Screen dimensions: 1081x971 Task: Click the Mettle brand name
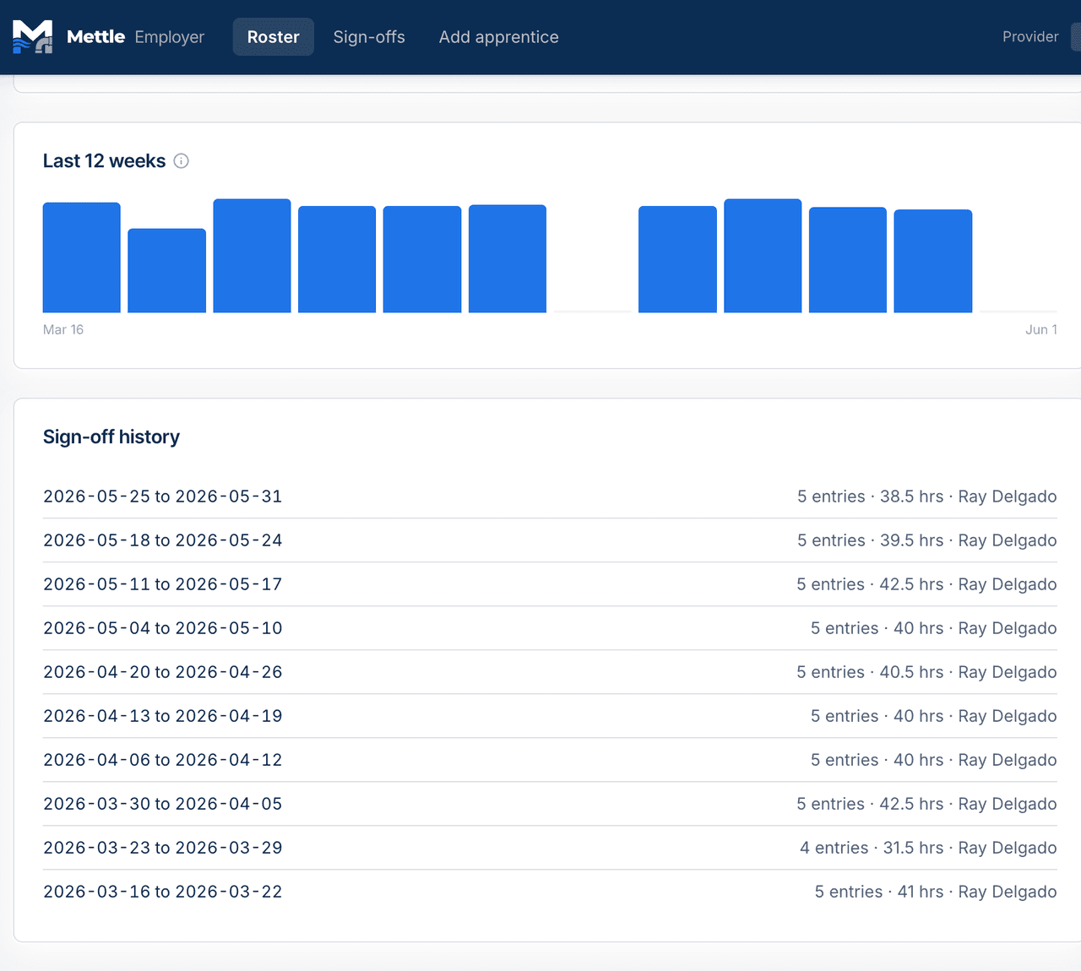click(x=95, y=37)
